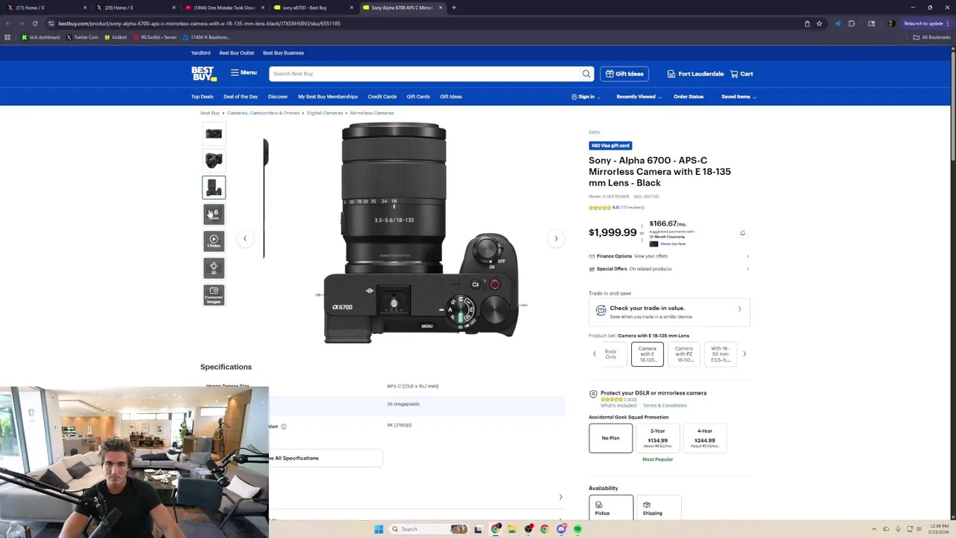Click Mirrorless Cameras breadcrumb
The height and width of the screenshot is (538, 956).
372,113
